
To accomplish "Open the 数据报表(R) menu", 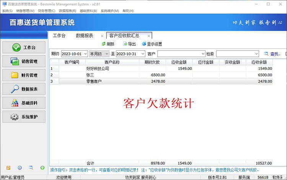I will [67, 11].
